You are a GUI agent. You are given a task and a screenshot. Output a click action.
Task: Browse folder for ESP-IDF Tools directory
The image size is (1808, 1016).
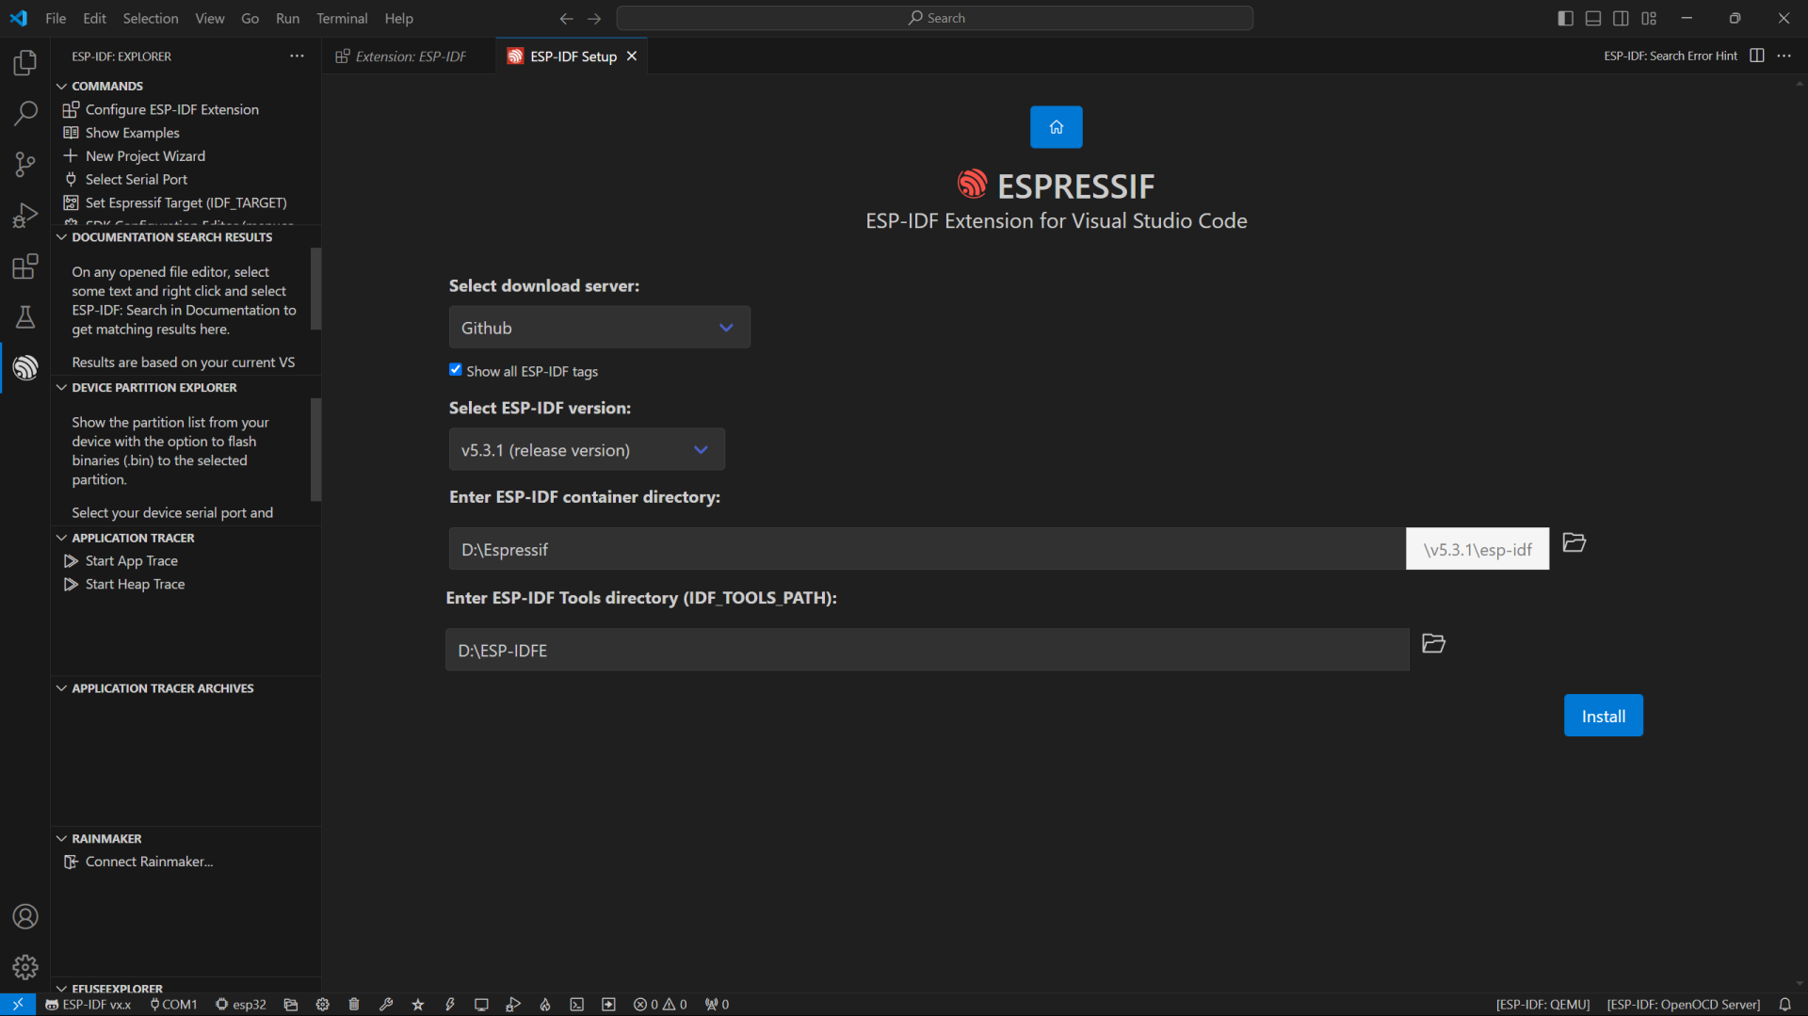coord(1433,643)
